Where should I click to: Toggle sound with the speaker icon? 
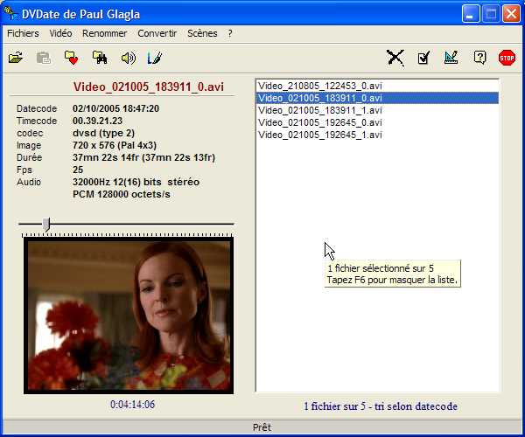128,59
